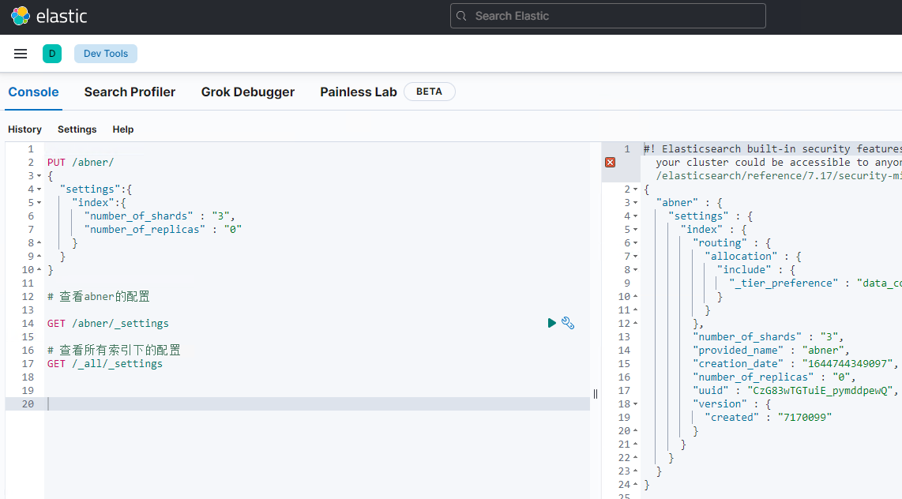Collapse the include fold at response line 8
The width and height of the screenshot is (902, 499).
[636, 269]
